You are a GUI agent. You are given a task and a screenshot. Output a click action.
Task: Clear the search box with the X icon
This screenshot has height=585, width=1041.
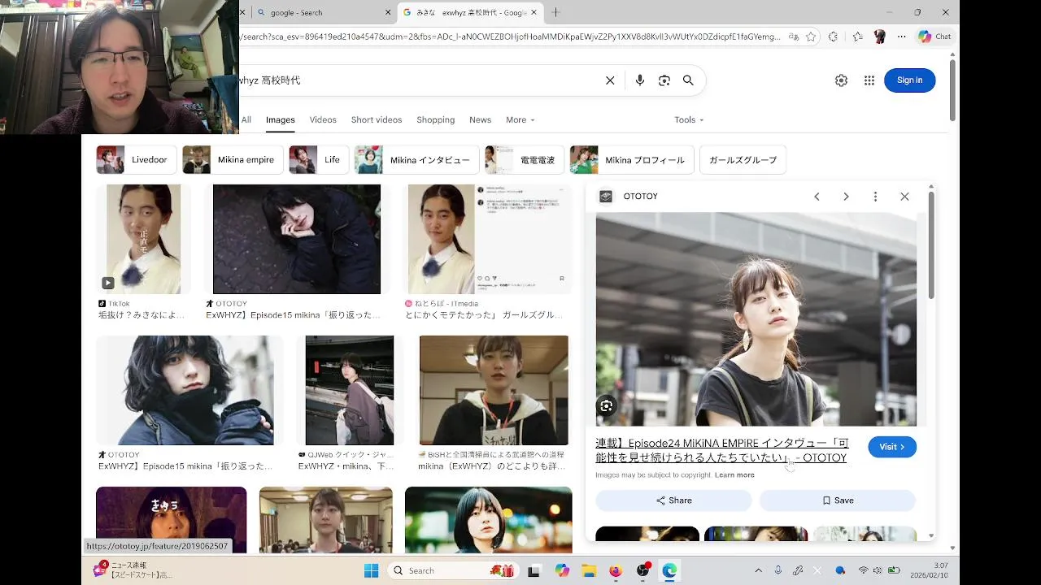click(610, 80)
